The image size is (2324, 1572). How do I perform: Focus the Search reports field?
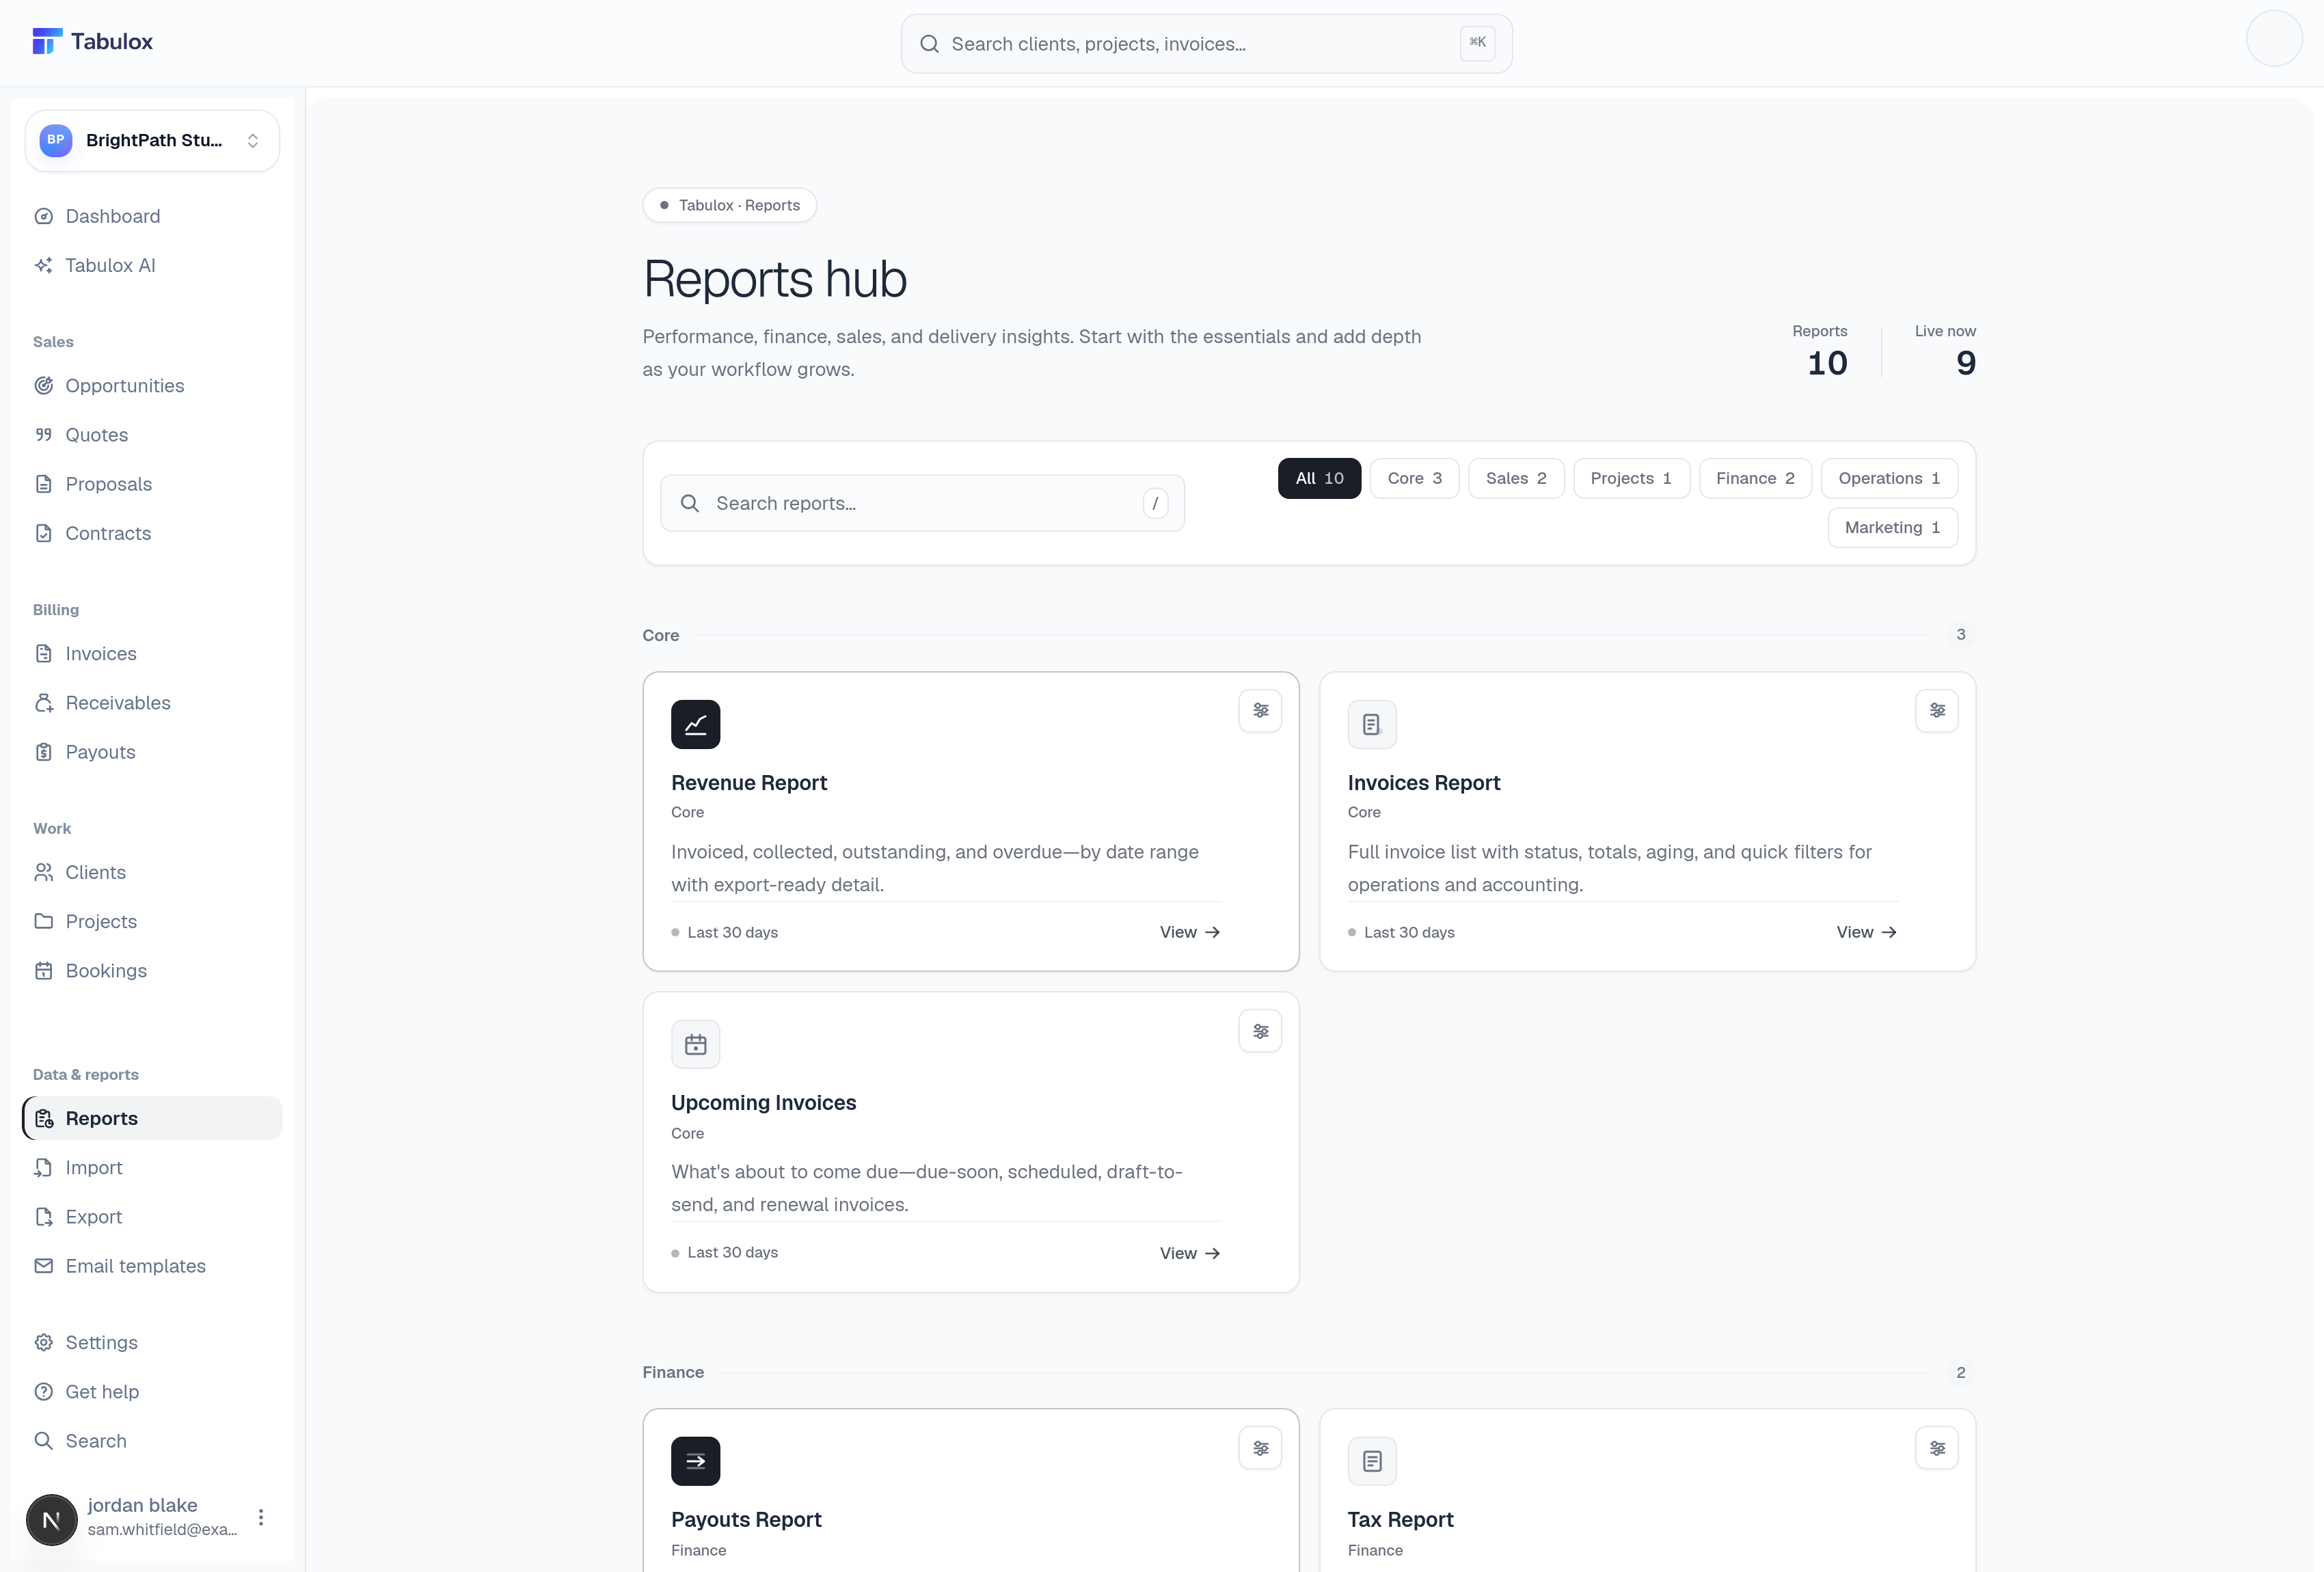click(x=922, y=503)
